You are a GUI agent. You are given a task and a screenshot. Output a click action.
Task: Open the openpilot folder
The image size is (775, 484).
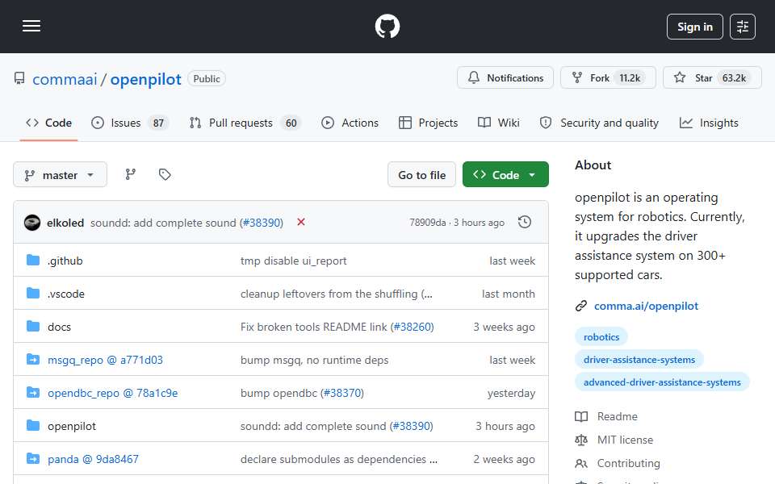pyautogui.click(x=72, y=426)
